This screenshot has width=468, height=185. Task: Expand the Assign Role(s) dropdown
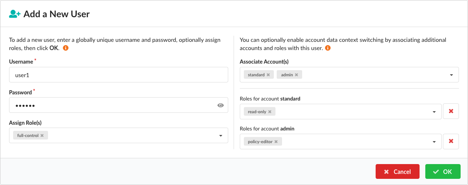click(220, 136)
